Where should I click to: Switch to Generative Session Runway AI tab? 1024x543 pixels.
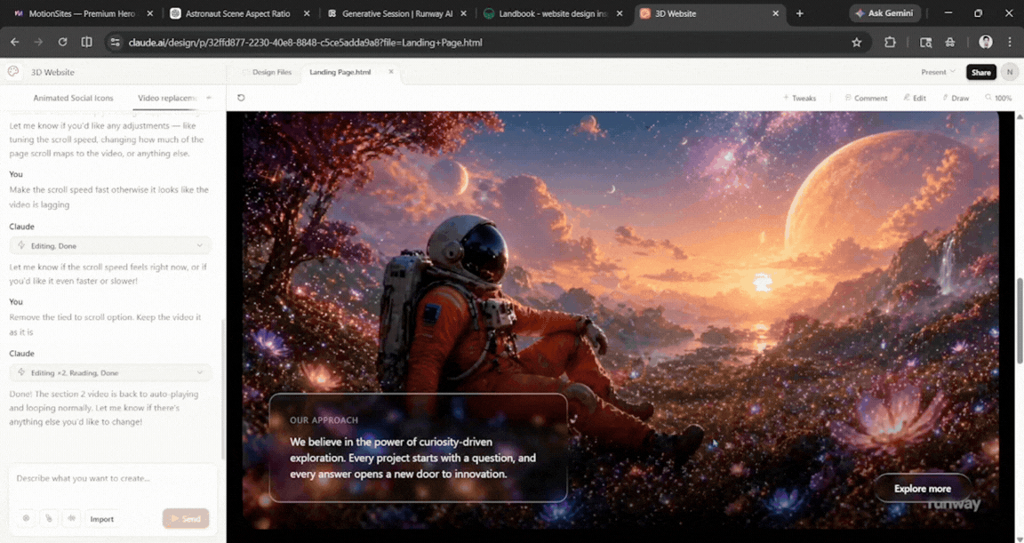tap(397, 13)
